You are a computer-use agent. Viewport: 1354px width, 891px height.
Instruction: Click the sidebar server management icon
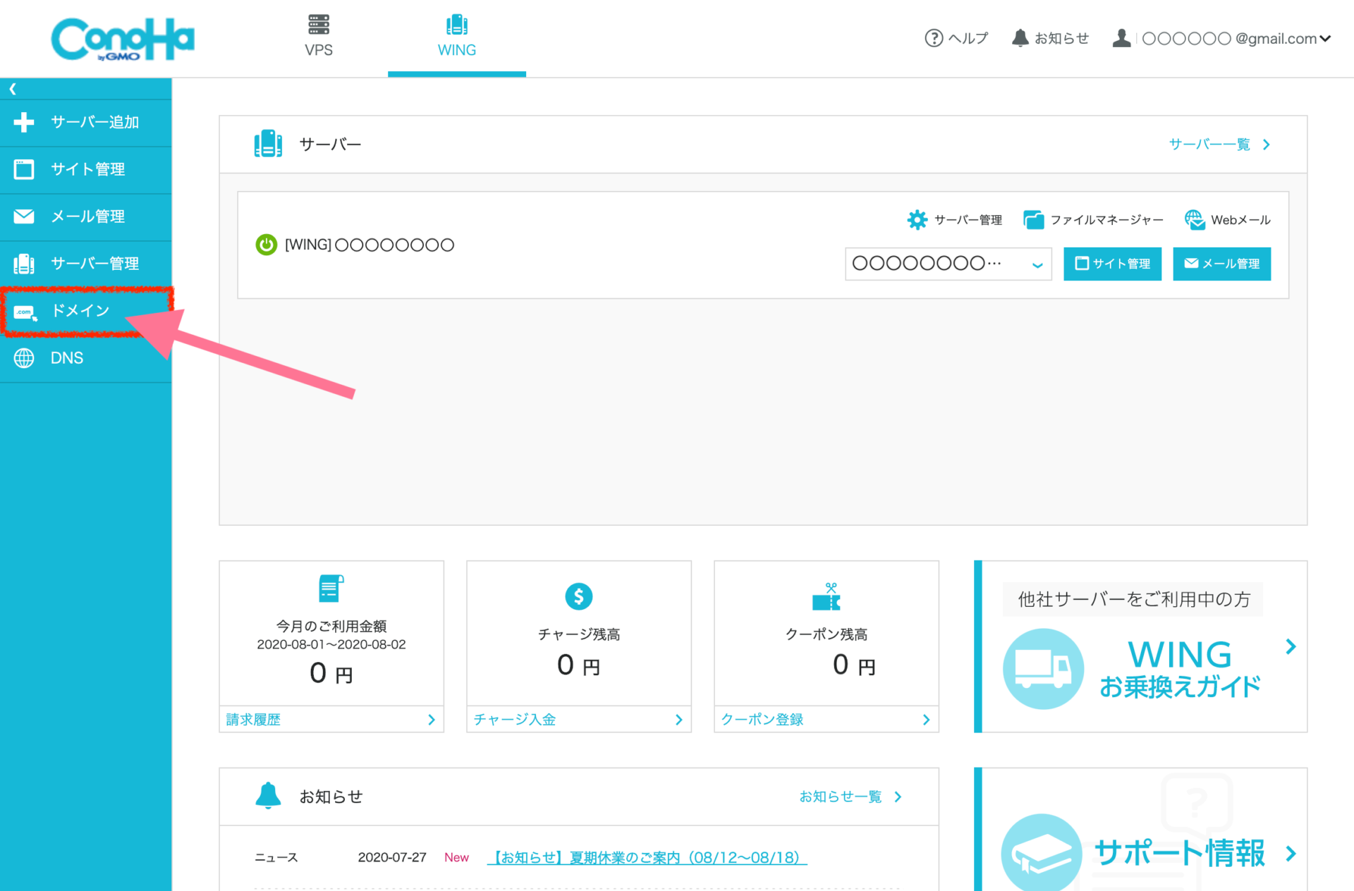point(24,264)
